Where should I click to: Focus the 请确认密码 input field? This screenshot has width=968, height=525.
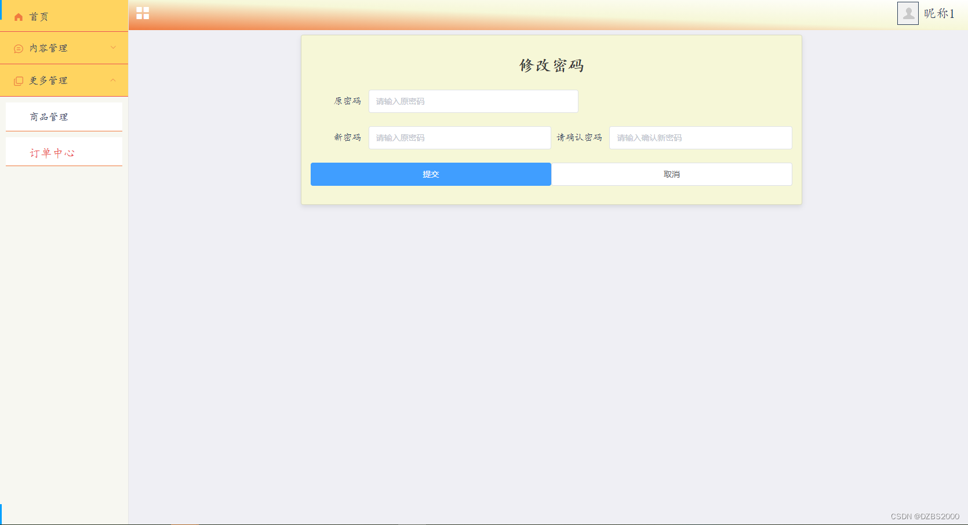[x=701, y=138]
